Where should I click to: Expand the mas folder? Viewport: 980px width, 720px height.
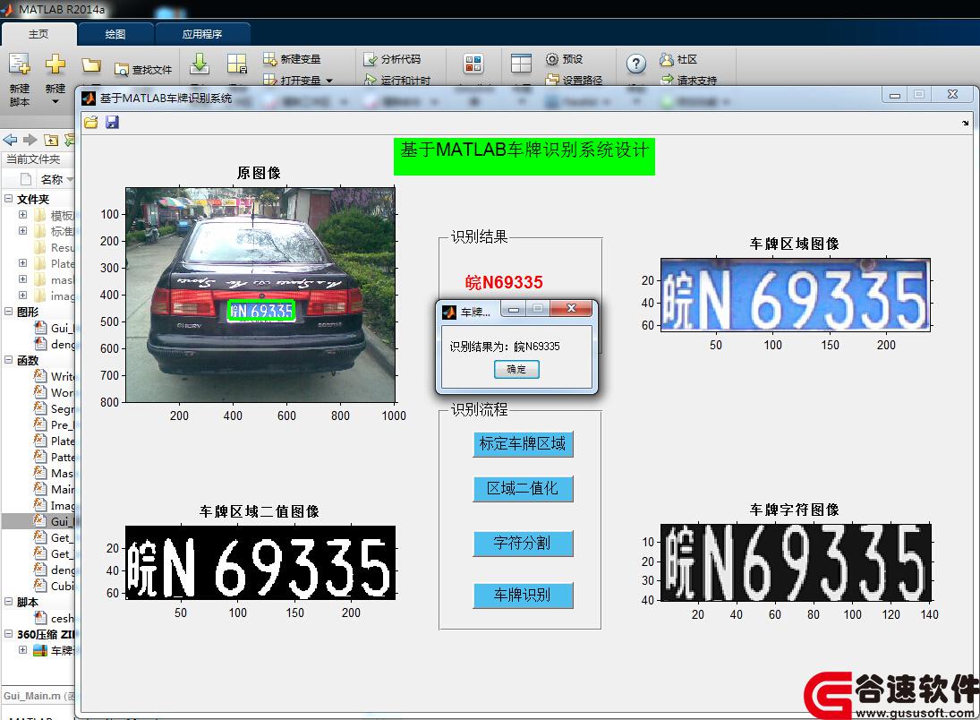pos(23,279)
